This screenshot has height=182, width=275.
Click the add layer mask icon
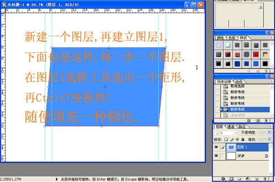[231, 179]
